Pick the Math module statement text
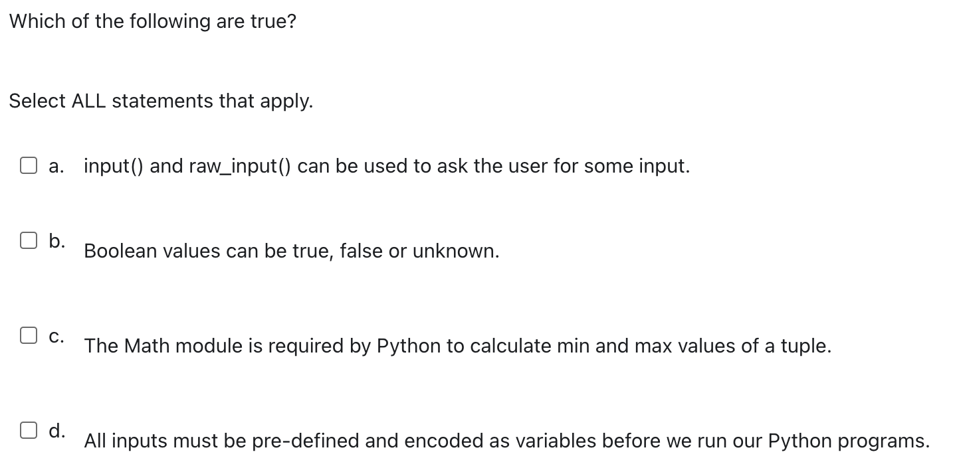Image resolution: width=957 pixels, height=474 pixels. 457,346
